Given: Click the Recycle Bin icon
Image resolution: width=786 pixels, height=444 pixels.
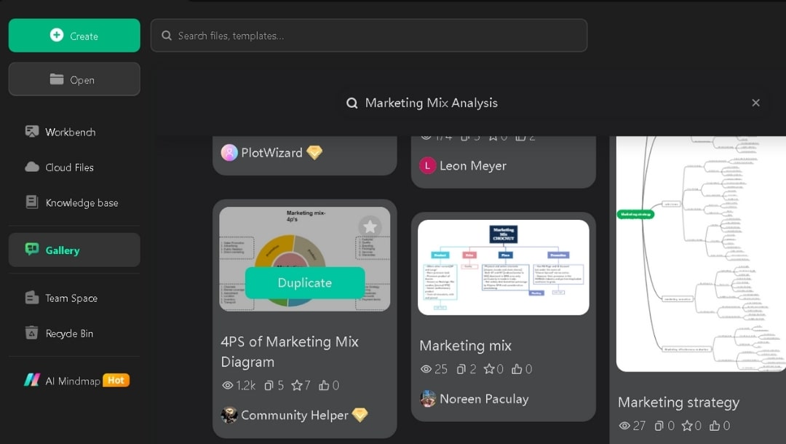Looking at the screenshot, I should click(32, 333).
